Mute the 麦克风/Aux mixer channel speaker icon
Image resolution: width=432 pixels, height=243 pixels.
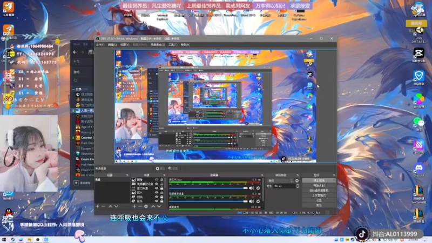(251, 188)
